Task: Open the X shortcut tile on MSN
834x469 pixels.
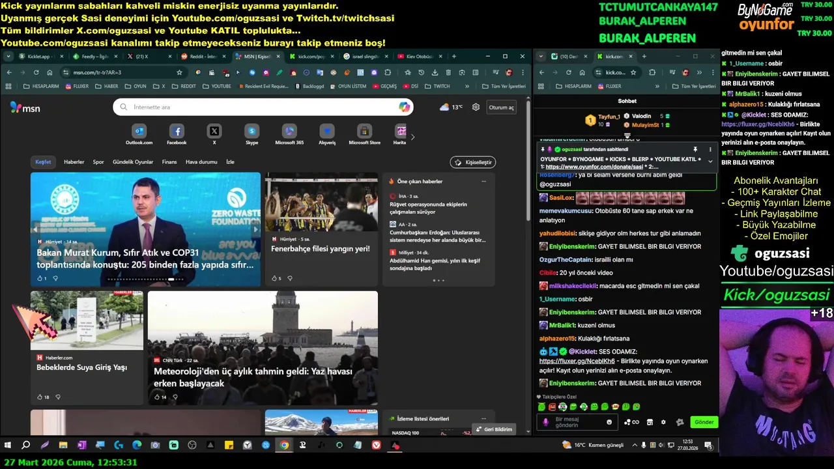Action: click(214, 135)
